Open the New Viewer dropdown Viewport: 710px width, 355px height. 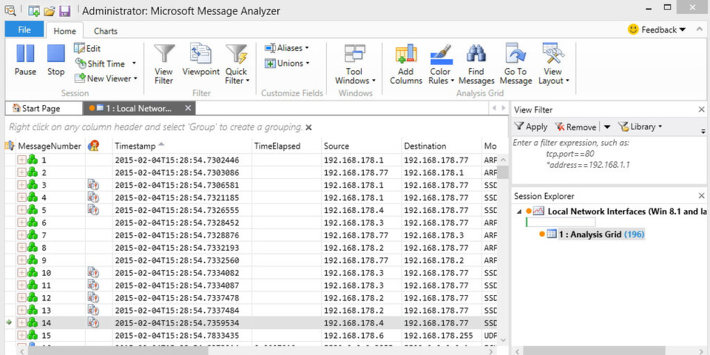(x=106, y=78)
